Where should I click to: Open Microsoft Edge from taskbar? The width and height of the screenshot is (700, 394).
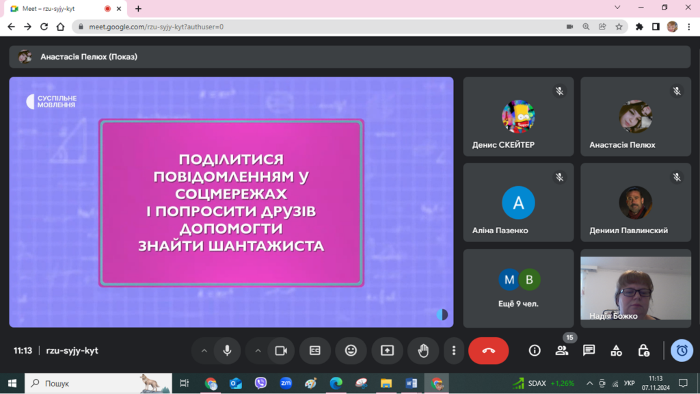tap(336, 383)
